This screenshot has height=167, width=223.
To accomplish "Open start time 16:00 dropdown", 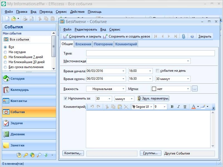I will 150,71.
